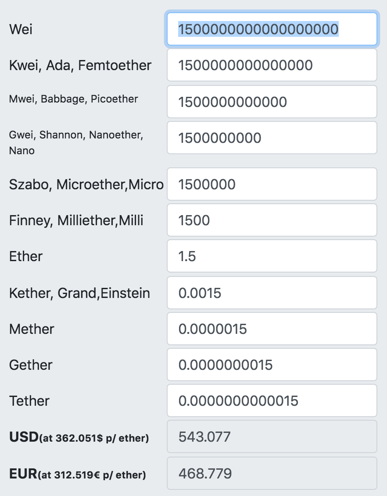The height and width of the screenshot is (496, 387).
Task: Click the Gwei, Shannon, Nanoether label
Action: (x=76, y=142)
